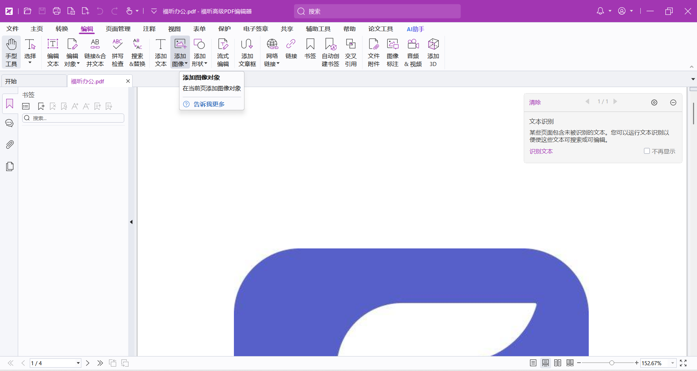Screen dimensions: 697x371
Task: Select the Hand tool
Action: pos(11,53)
